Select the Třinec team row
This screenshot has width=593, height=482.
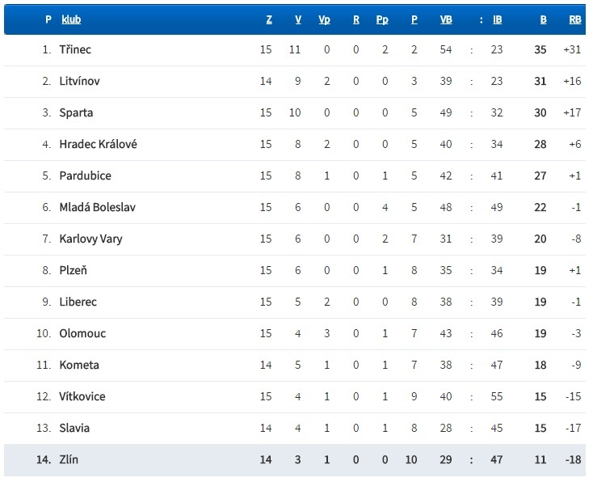[295, 50]
